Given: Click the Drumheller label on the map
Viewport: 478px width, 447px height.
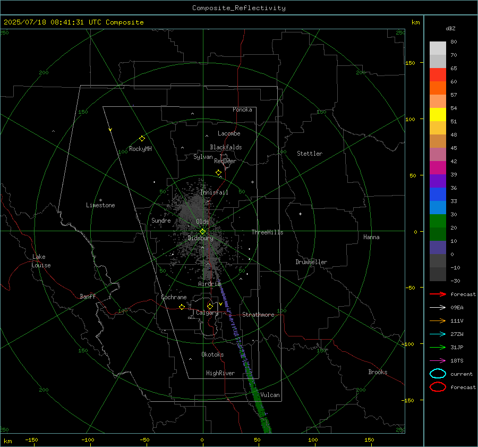Looking at the screenshot, I should click(x=311, y=262).
